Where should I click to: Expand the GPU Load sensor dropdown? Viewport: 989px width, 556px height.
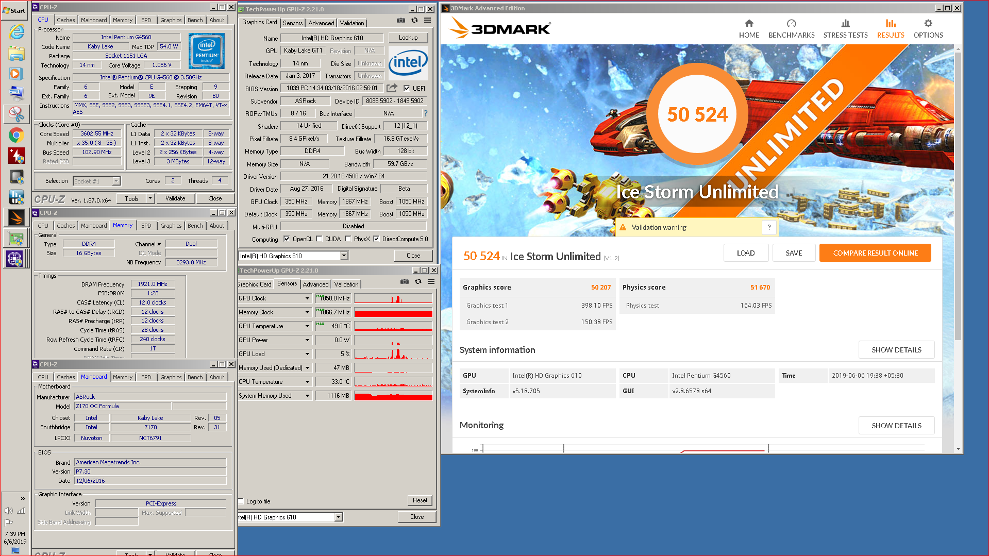point(308,354)
